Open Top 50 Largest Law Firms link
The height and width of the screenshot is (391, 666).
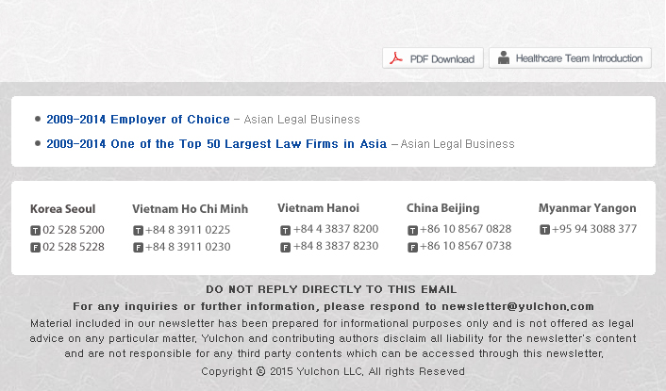(217, 144)
